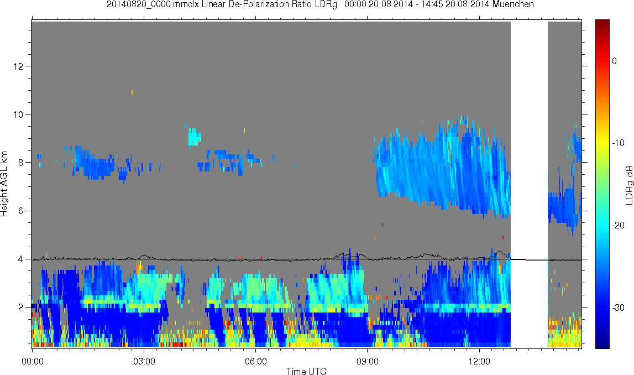
Task: Click the white data gap after 12:00
Action: pyautogui.click(x=530, y=184)
